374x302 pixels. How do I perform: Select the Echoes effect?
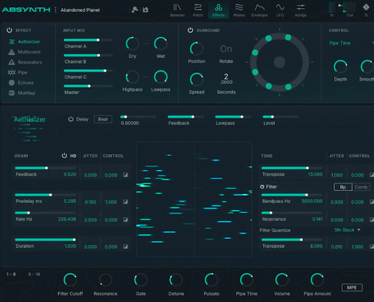click(x=21, y=83)
